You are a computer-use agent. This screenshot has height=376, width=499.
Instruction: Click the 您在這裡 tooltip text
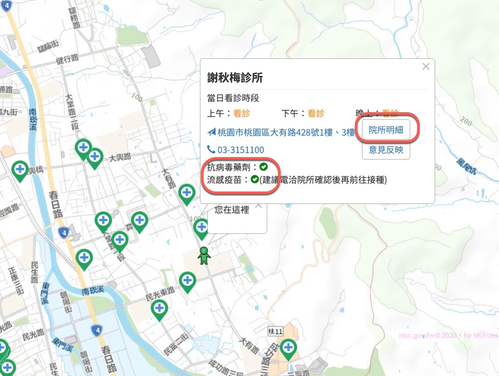point(232,209)
